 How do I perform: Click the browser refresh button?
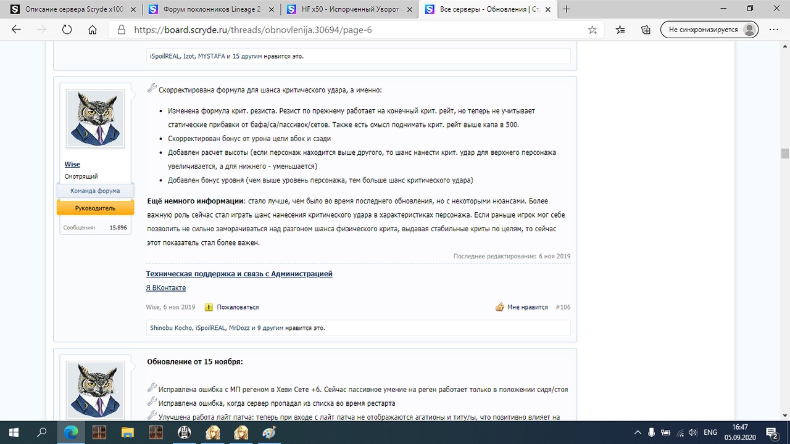(67, 30)
